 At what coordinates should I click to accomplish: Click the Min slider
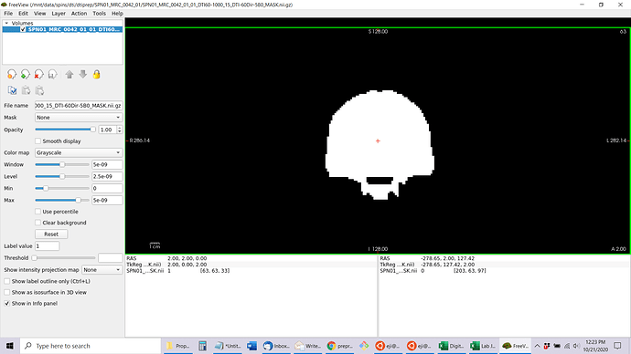click(62, 188)
